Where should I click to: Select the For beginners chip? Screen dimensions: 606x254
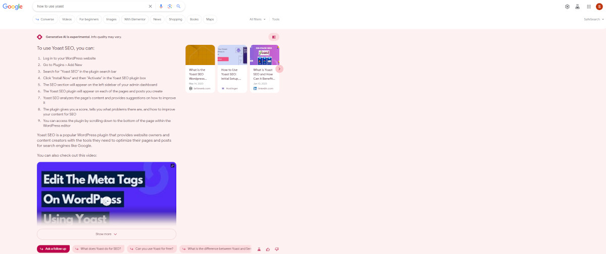pos(89,19)
